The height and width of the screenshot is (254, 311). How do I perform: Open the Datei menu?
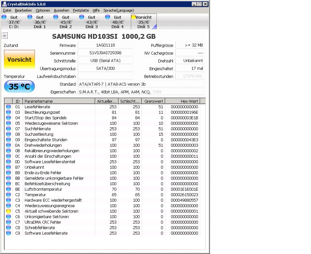[x=7, y=10]
